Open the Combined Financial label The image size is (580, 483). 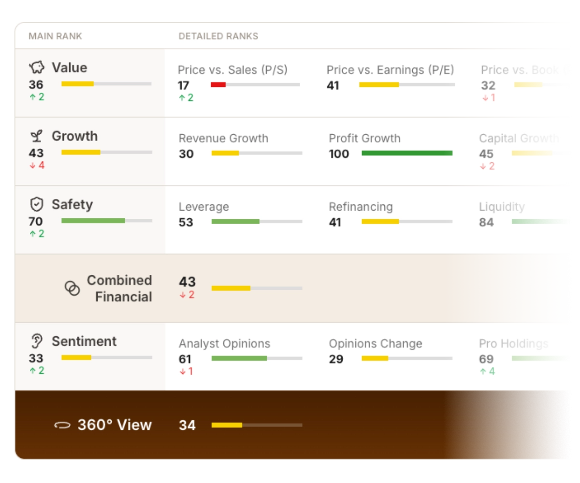coord(119,288)
